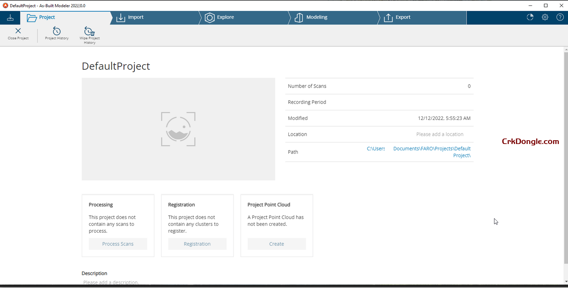Select the Export tab
Viewport: 568px width, 288px height.
coord(403,18)
